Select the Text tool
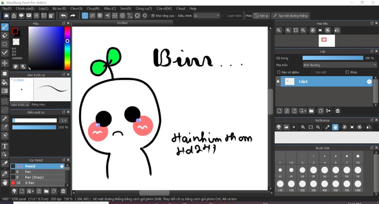Viewport: 379px width, 204px height. click(4, 146)
